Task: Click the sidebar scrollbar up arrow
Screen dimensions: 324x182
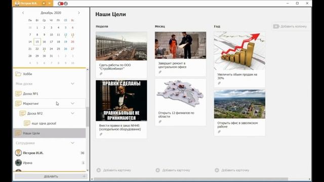Action: [88, 70]
